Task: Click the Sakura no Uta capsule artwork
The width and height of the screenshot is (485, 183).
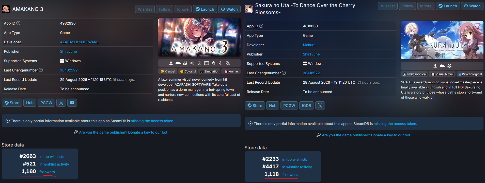Action: (x=442, y=40)
